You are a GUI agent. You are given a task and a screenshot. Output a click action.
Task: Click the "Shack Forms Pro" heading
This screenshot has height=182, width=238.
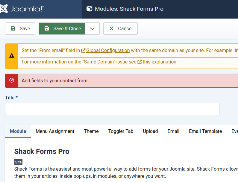pyautogui.click(x=42, y=151)
